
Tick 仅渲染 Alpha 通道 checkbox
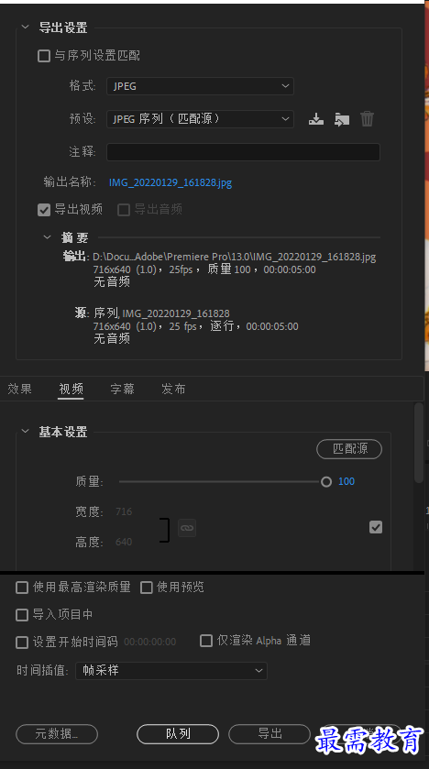206,641
